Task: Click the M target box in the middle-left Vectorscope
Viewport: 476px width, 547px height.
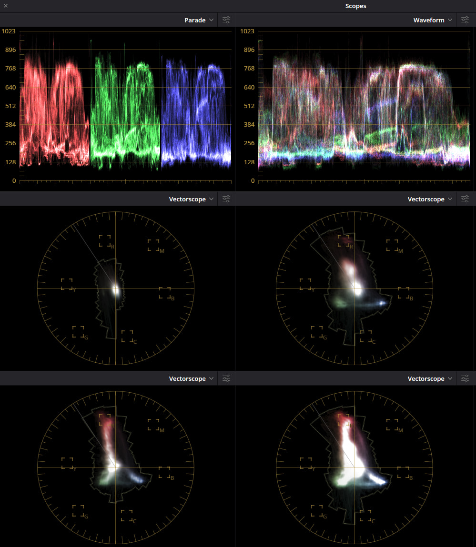Action: pyautogui.click(x=153, y=245)
